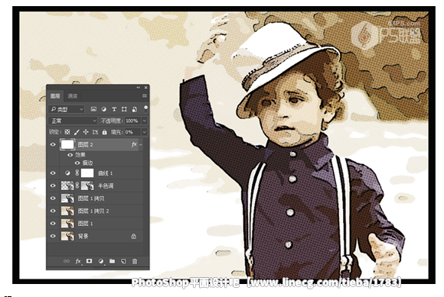Hide the 半色调 layer

coord(53,186)
